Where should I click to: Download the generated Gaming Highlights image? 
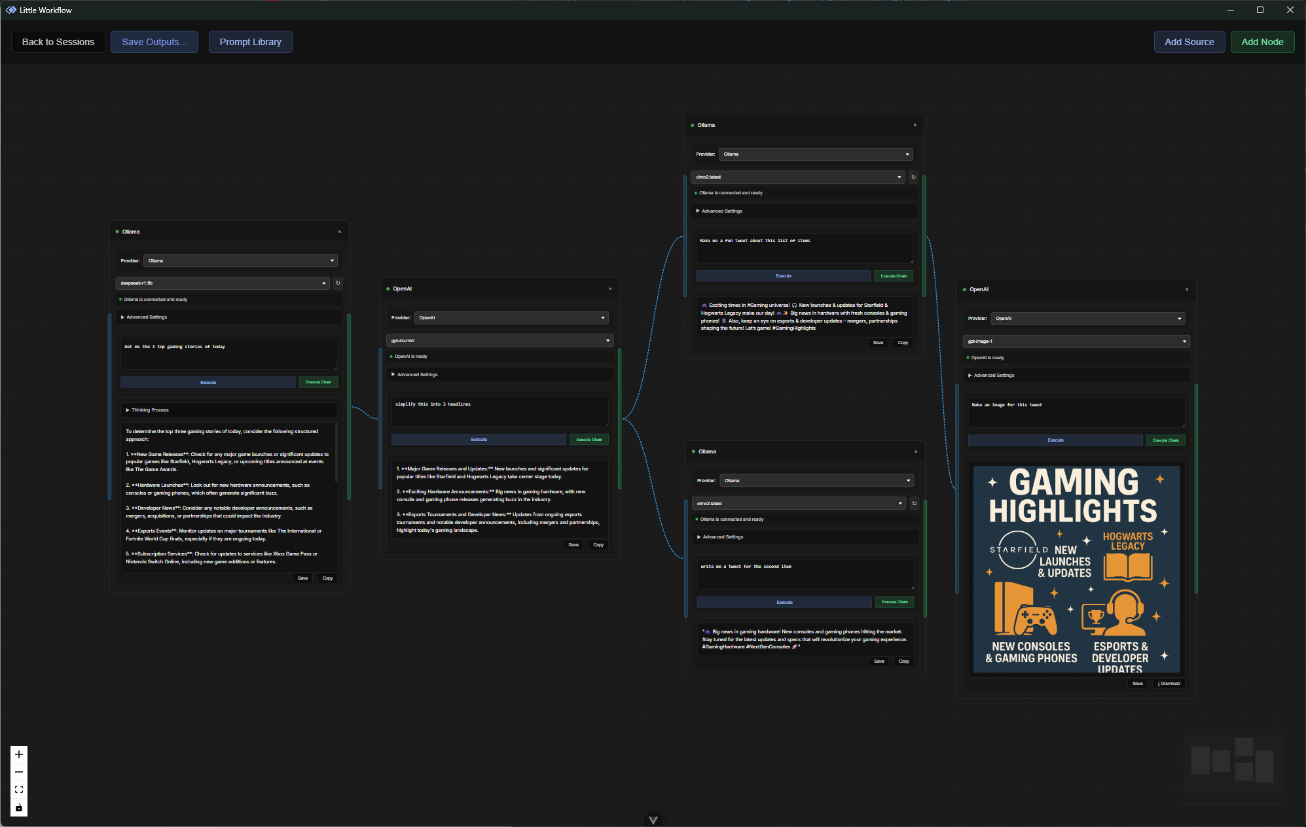[1169, 684]
